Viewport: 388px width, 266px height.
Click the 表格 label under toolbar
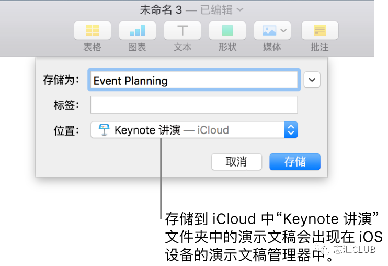[x=92, y=47]
